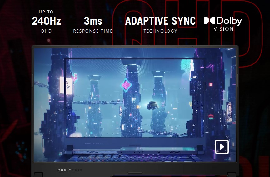Click the laptop screen video thumbnail
The image size is (270, 177).
[135, 105]
